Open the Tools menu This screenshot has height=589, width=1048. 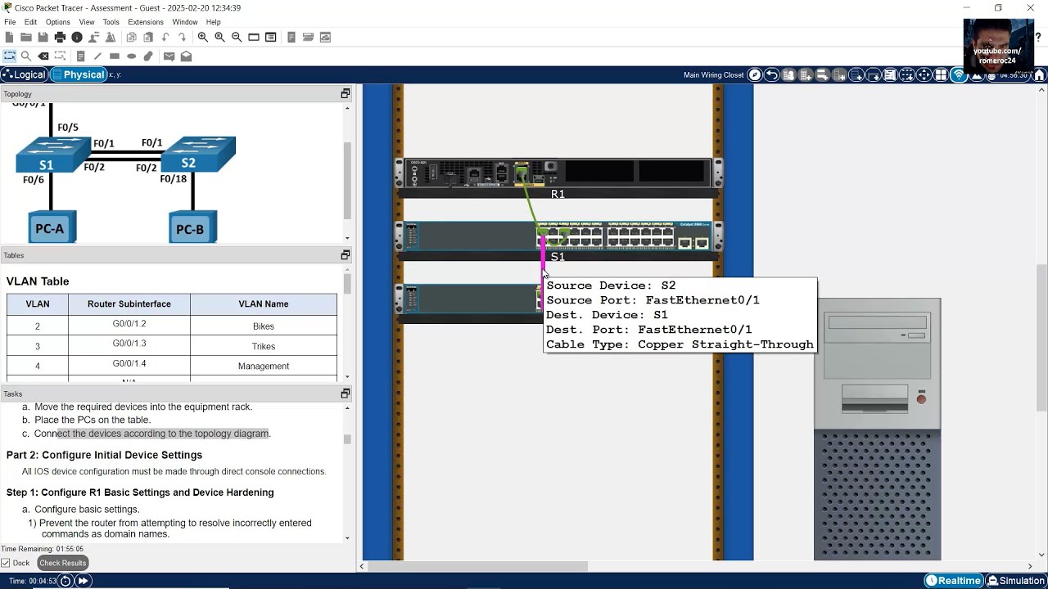[x=111, y=22]
